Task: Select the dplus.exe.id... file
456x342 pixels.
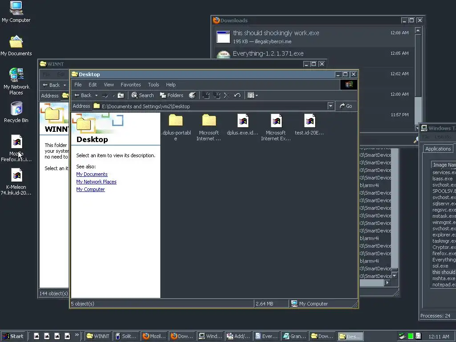Action: click(243, 125)
